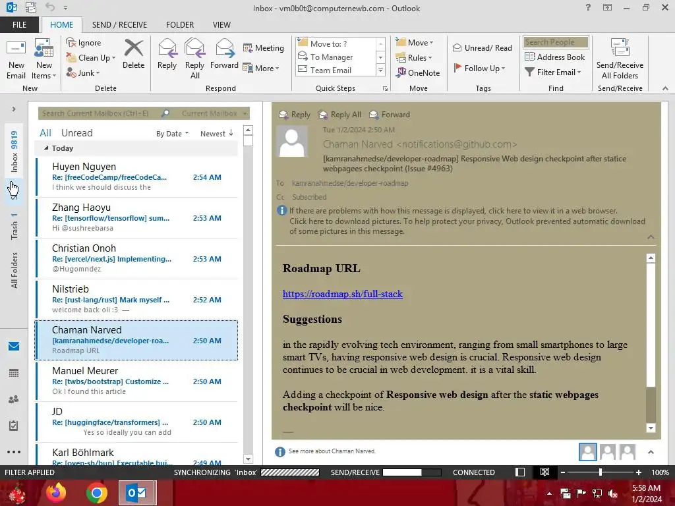Click Reply All in the reading pane
The image size is (675, 506).
pos(339,115)
